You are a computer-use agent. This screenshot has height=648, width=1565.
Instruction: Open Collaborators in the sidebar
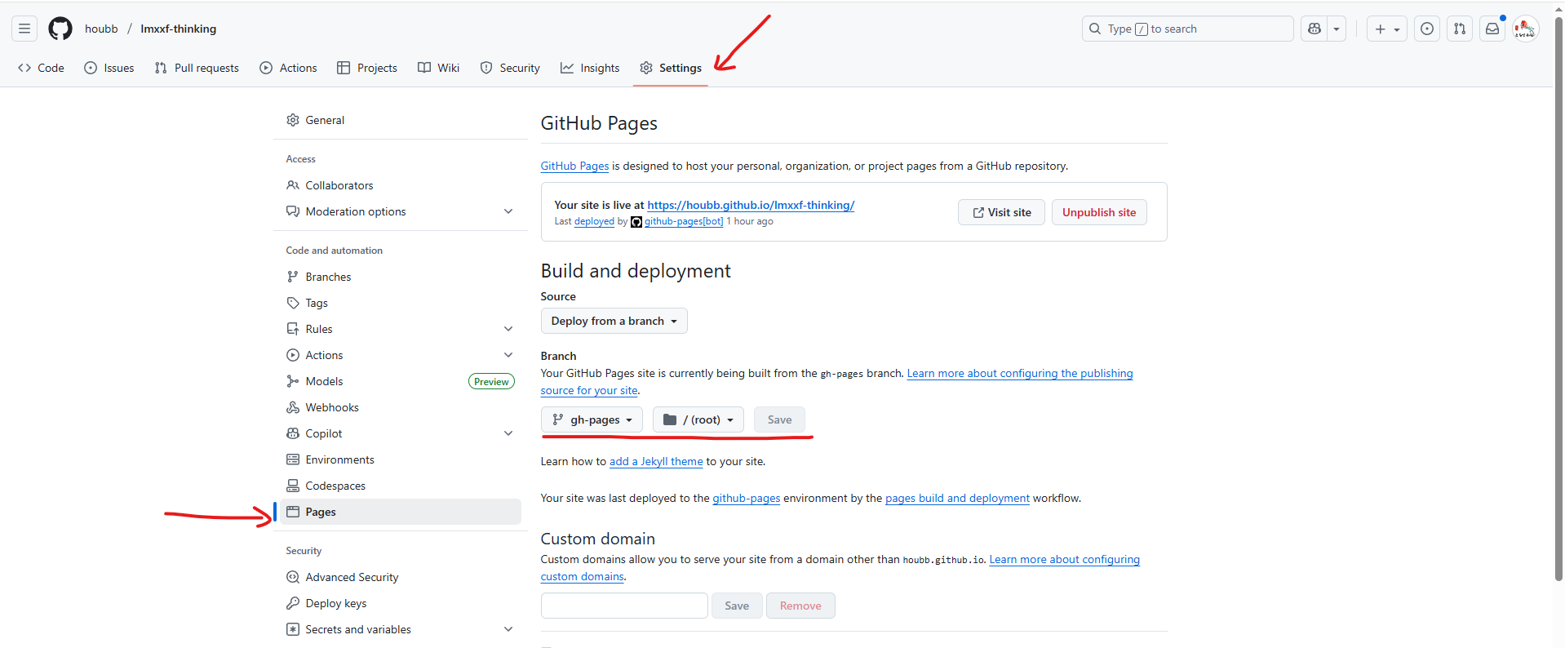(401, 185)
